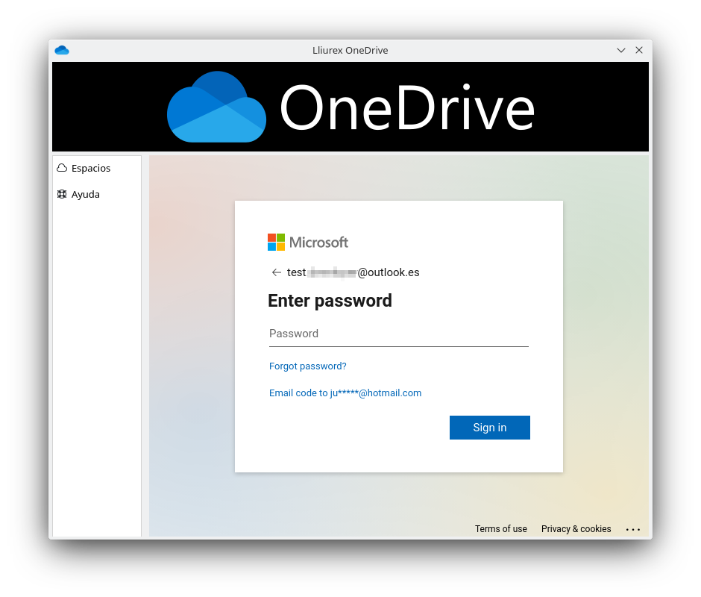Image resolution: width=701 pixels, height=597 pixels.
Task: Click the outlook.es account email text
Action: click(x=353, y=272)
